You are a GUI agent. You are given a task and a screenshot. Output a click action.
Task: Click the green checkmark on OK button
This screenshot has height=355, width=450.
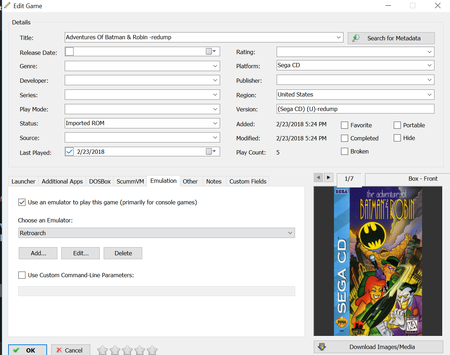[x=16, y=350]
